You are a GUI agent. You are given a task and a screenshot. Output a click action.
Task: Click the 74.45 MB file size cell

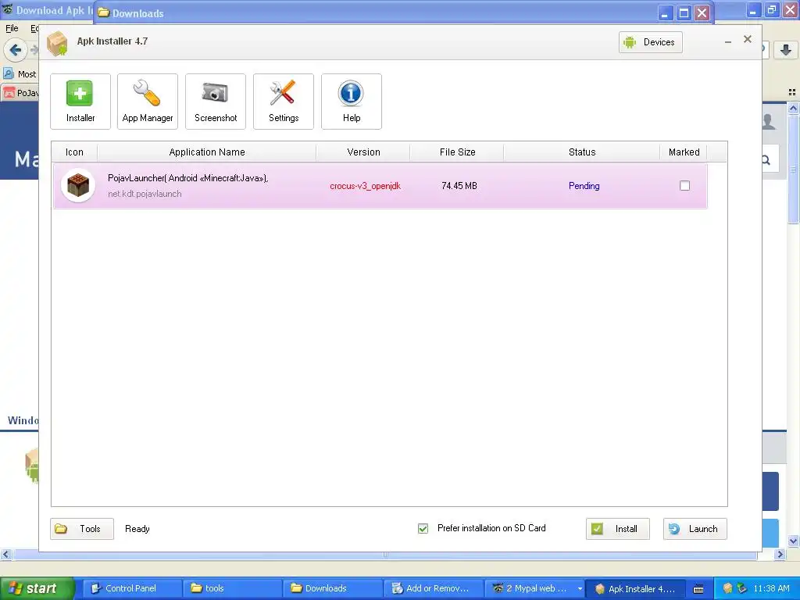tap(459, 186)
